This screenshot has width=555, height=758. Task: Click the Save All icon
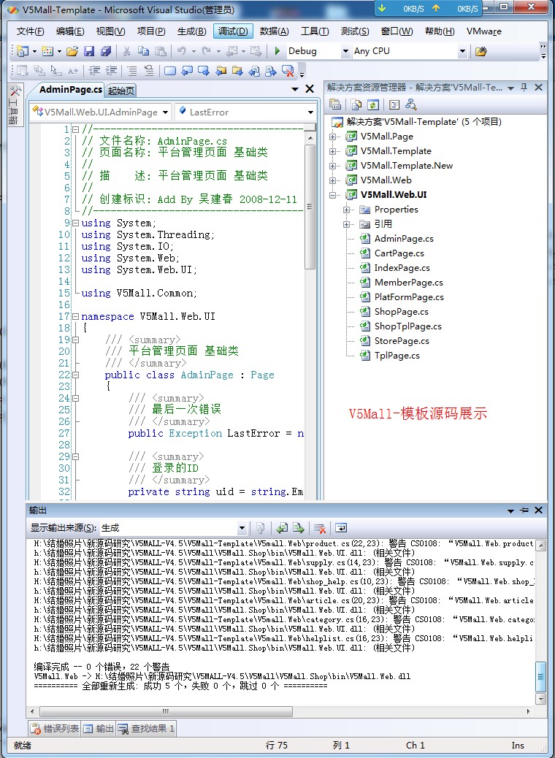(x=106, y=51)
